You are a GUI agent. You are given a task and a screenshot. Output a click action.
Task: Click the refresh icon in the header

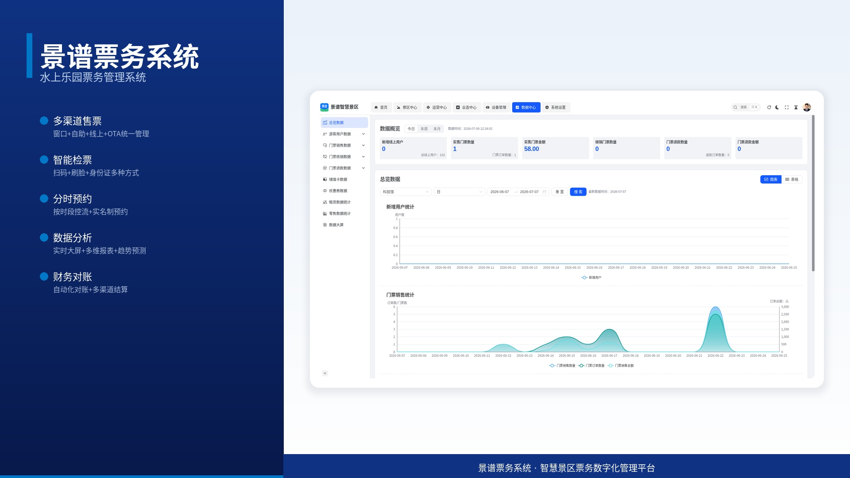(769, 108)
